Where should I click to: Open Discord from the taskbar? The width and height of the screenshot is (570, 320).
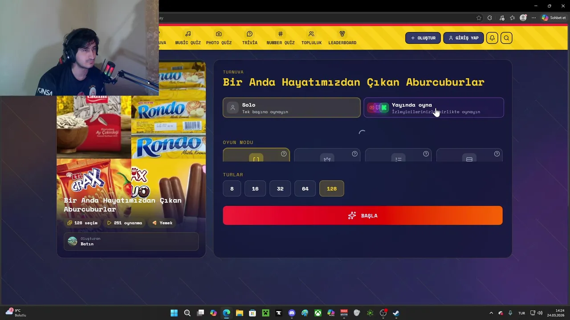(292, 313)
